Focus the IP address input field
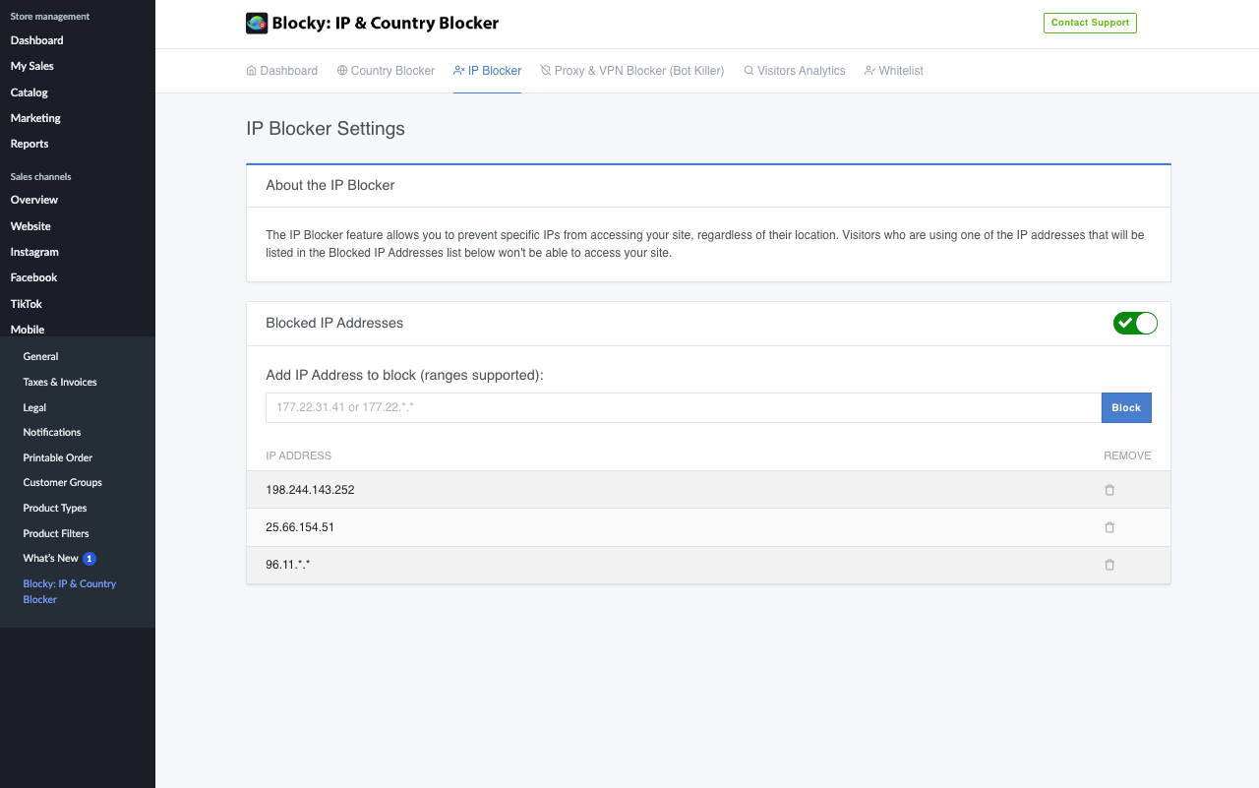The height and width of the screenshot is (788, 1259). (684, 407)
